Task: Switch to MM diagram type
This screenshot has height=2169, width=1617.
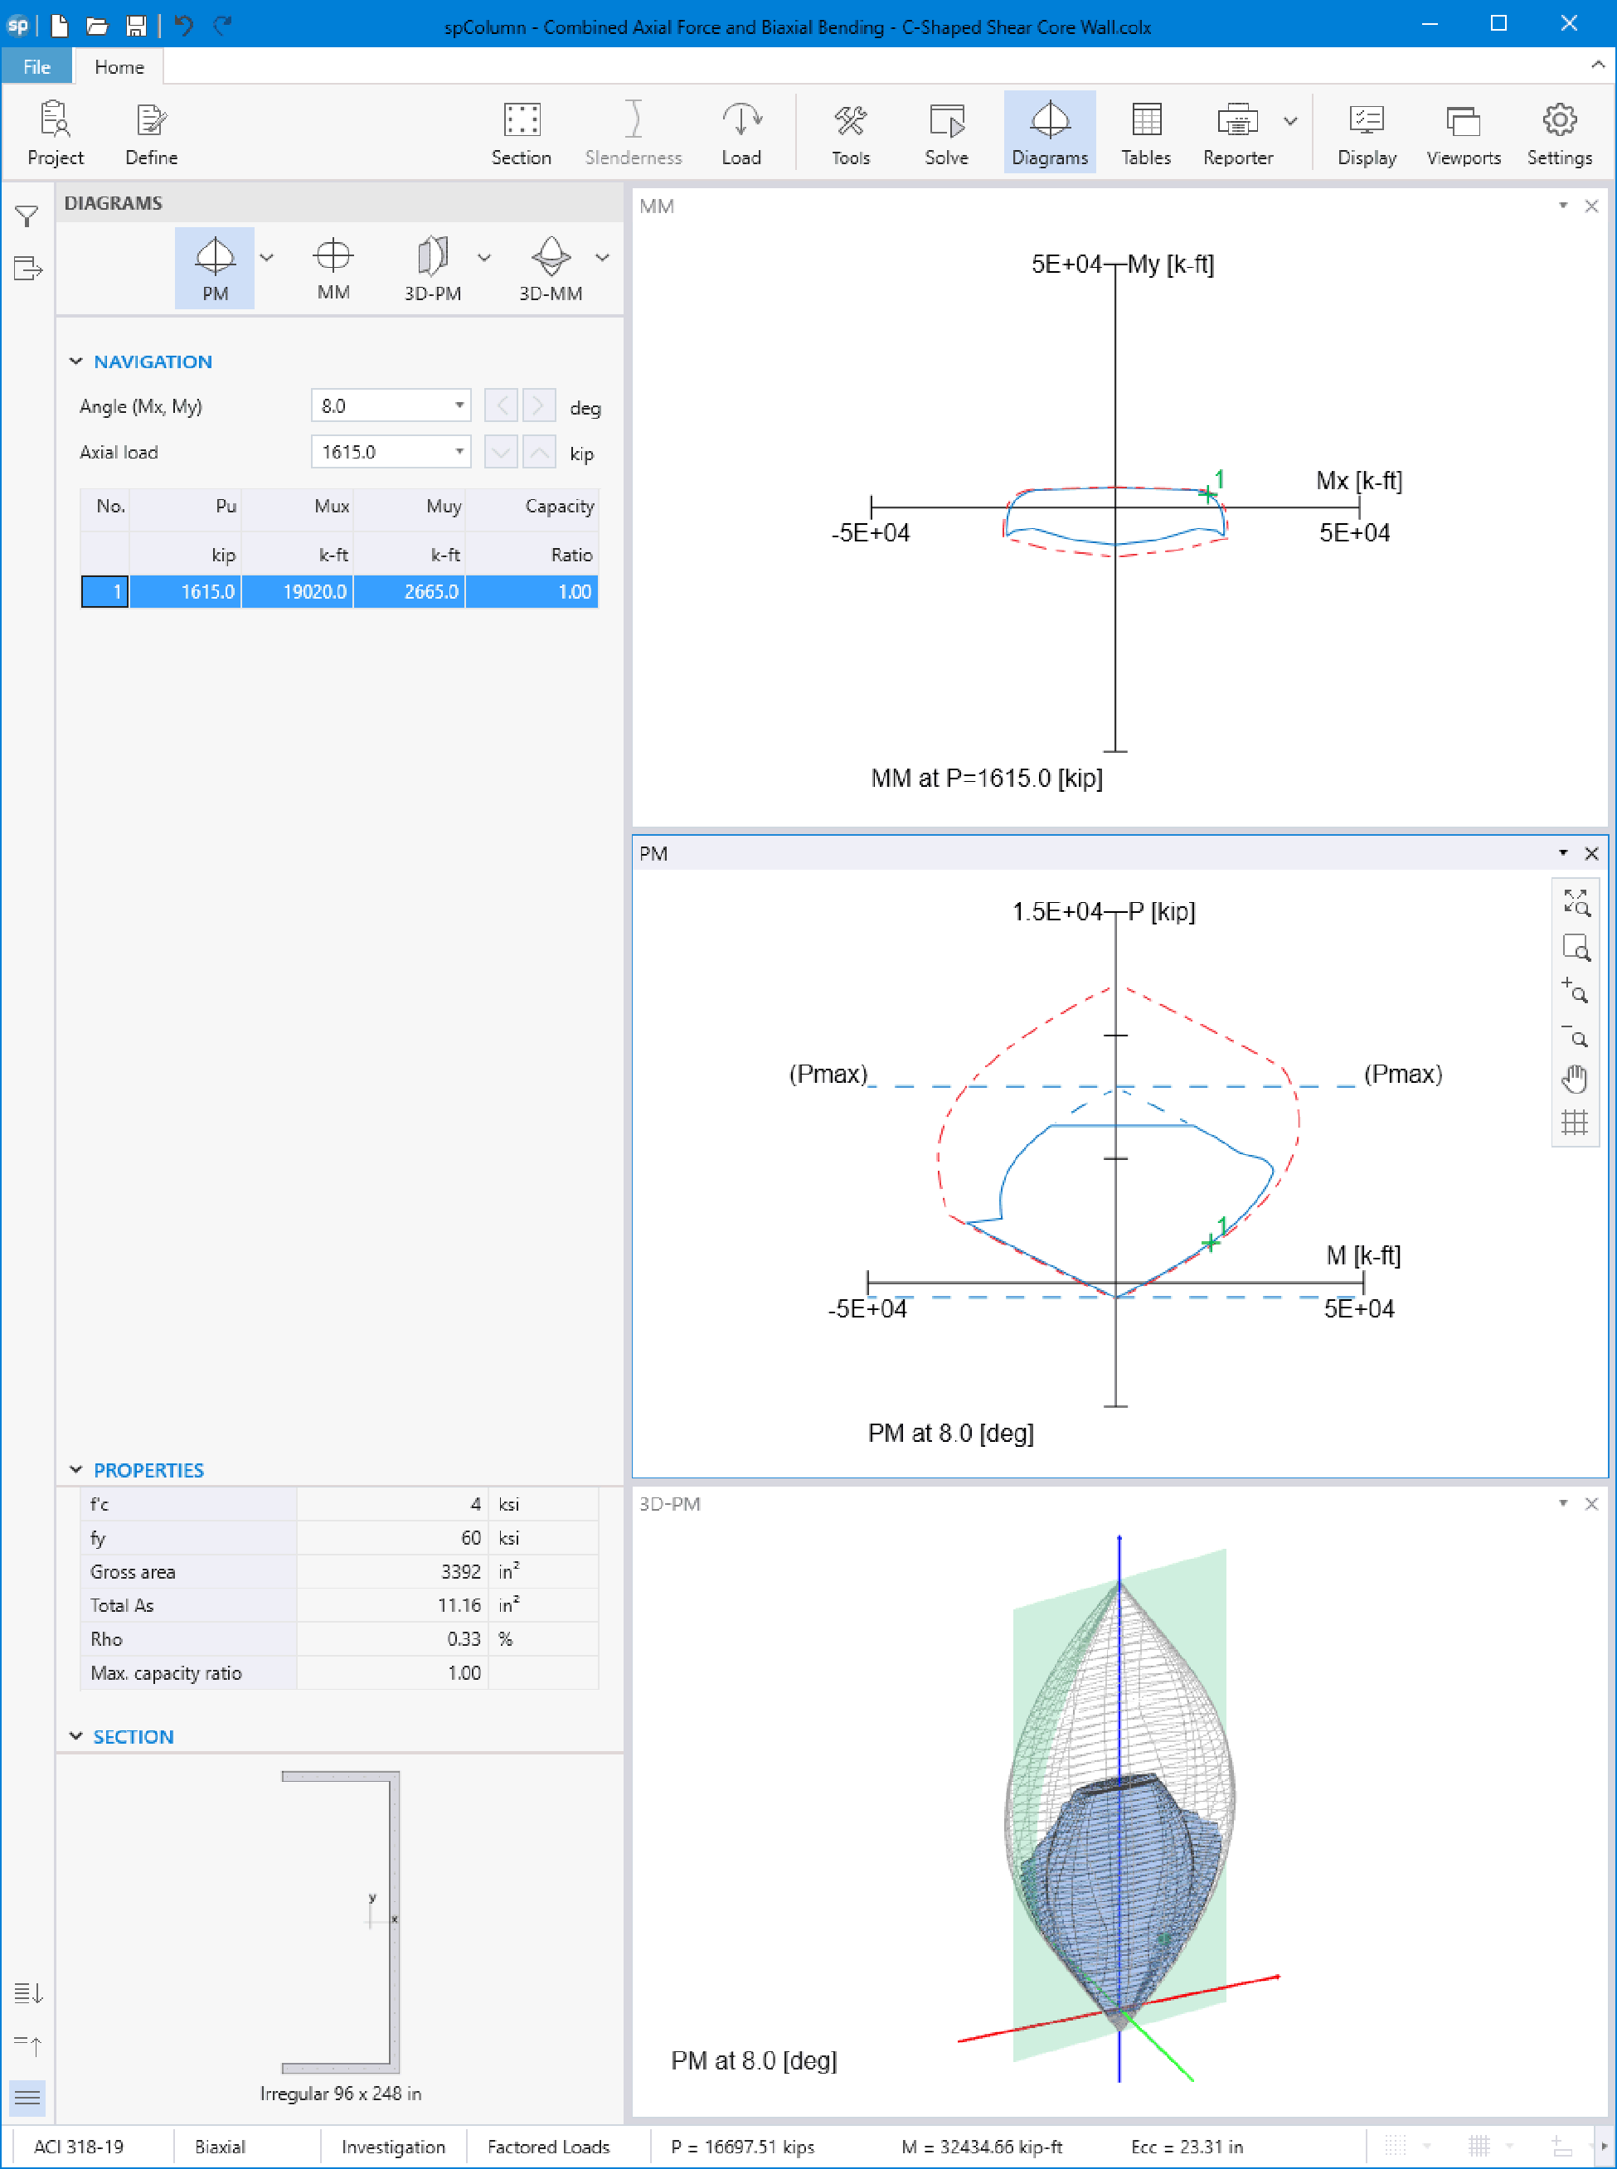Action: [x=333, y=267]
